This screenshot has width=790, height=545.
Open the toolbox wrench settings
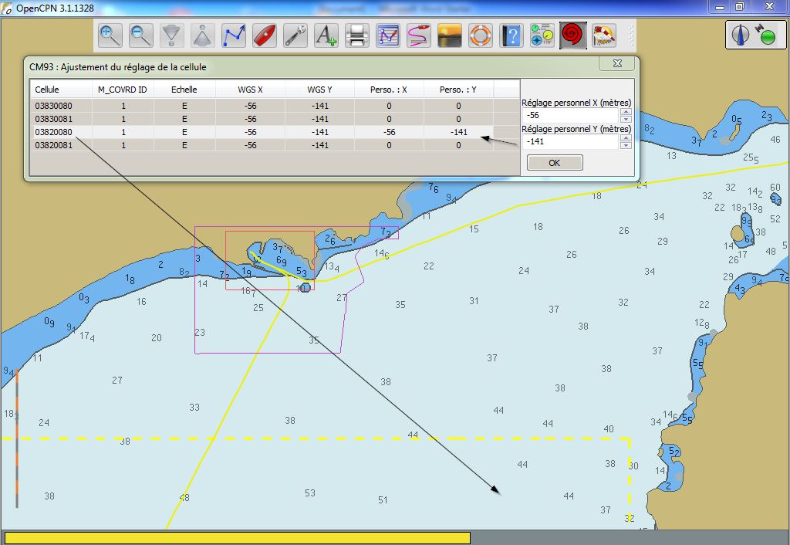click(x=295, y=36)
